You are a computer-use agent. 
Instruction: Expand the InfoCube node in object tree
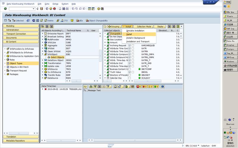pyautogui.click(x=43, y=43)
